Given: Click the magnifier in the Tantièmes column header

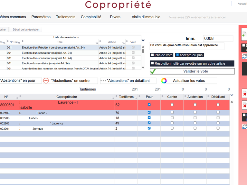Looking at the screenshot, I should pos(136,98).
